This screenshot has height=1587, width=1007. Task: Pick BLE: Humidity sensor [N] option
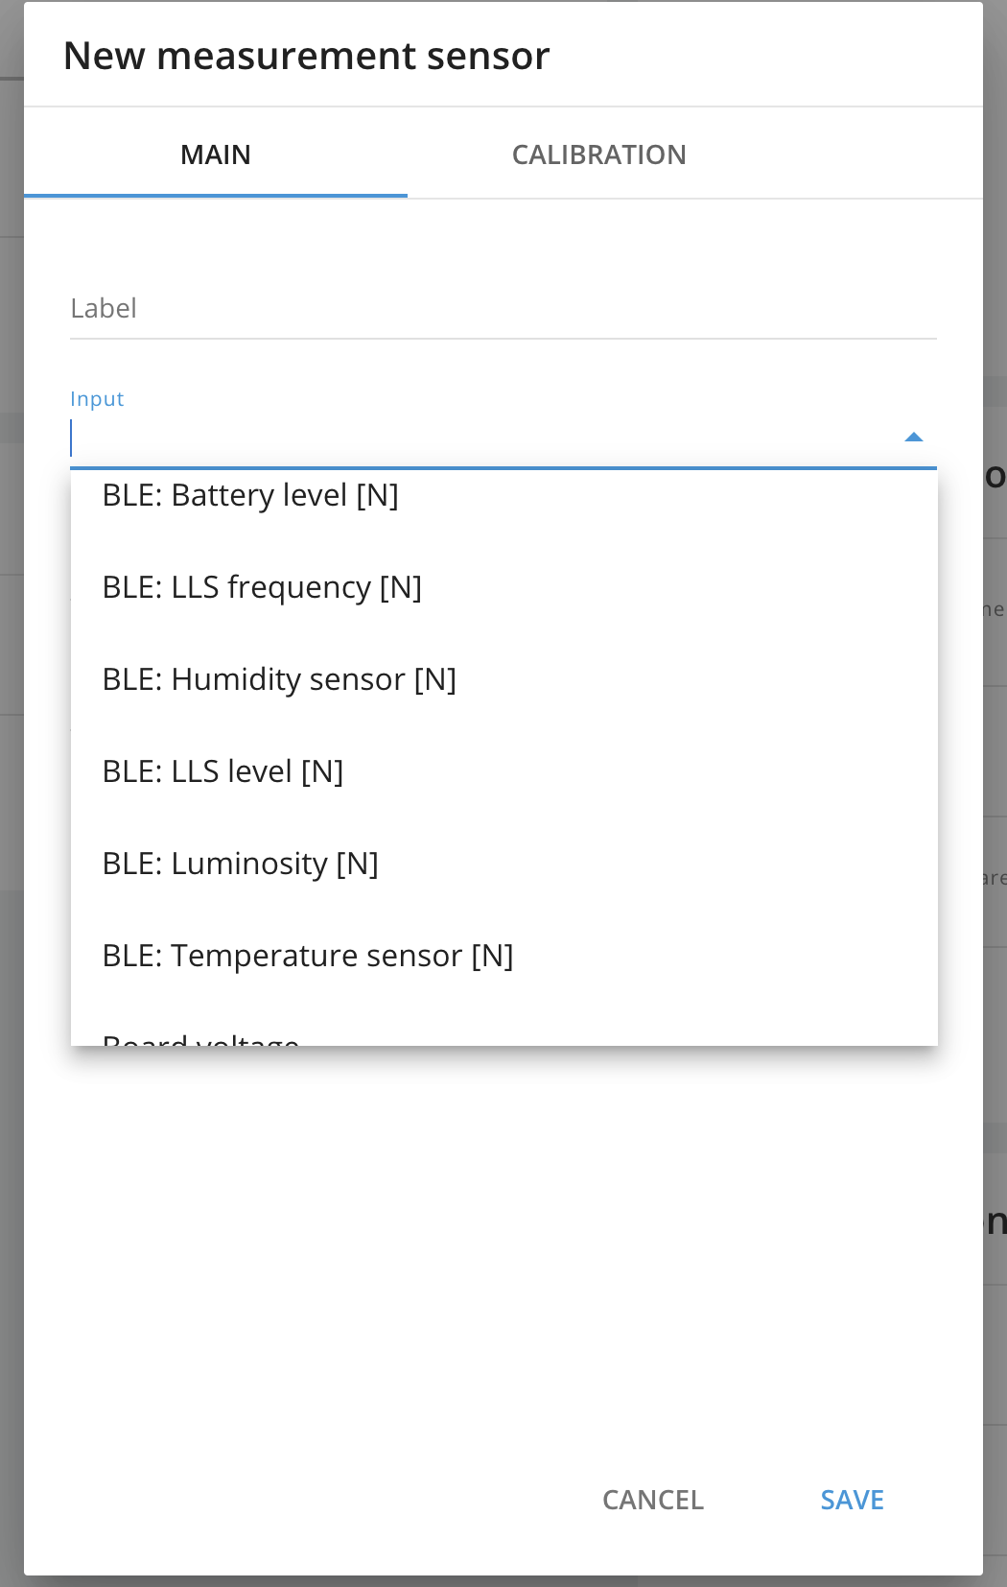[503, 679]
